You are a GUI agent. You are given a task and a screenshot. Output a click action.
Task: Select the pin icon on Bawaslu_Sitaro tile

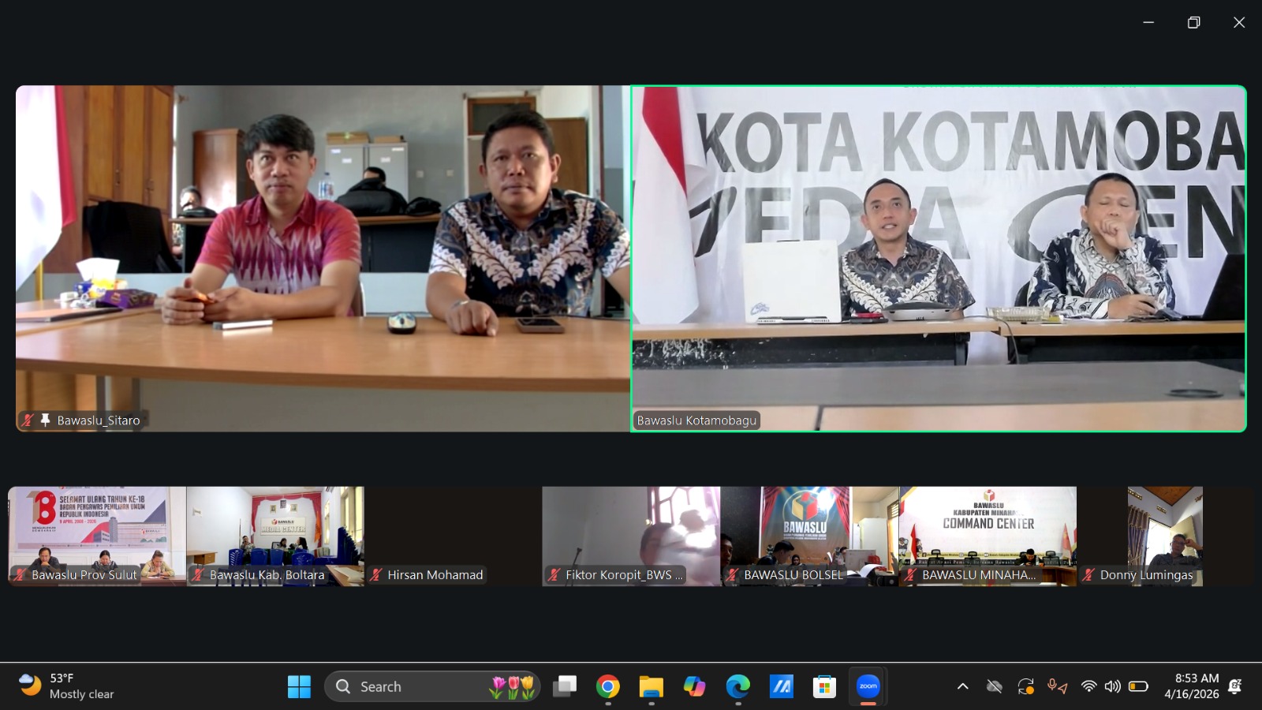tap(44, 420)
